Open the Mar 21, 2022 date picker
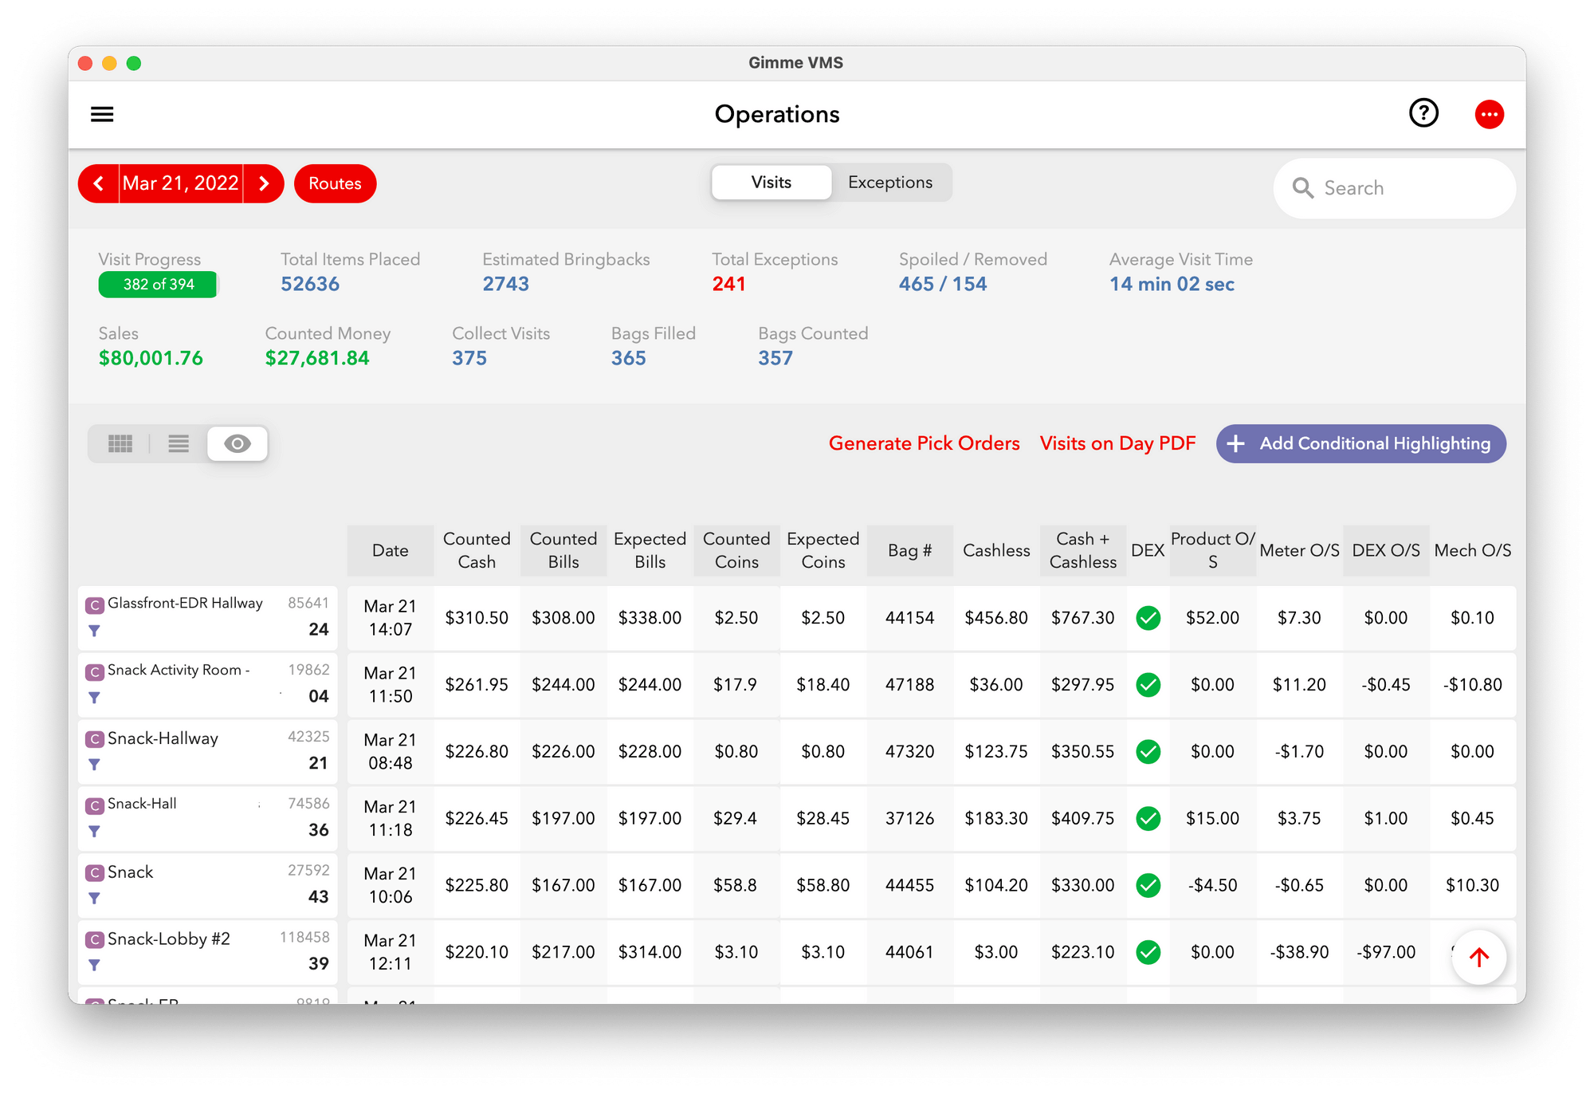 click(181, 183)
